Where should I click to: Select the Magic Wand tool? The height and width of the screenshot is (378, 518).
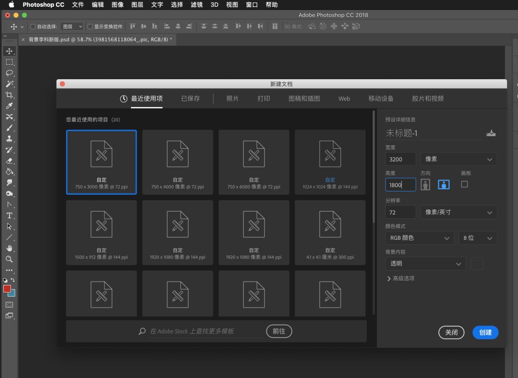[x=9, y=84]
